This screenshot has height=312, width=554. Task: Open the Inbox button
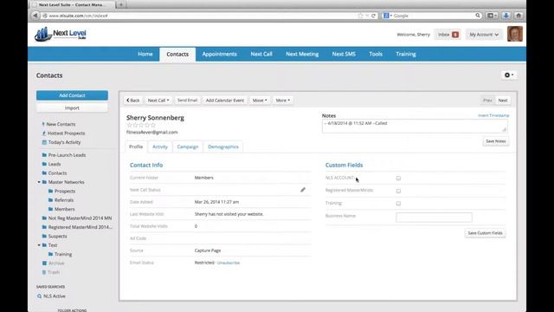click(x=448, y=35)
